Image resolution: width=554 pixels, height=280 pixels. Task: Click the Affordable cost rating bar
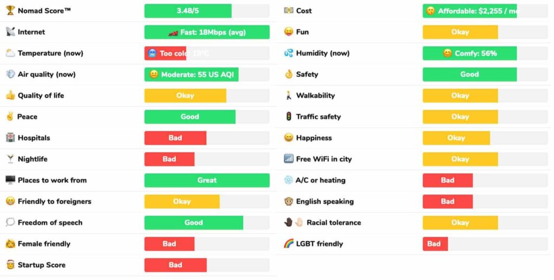[x=470, y=11]
